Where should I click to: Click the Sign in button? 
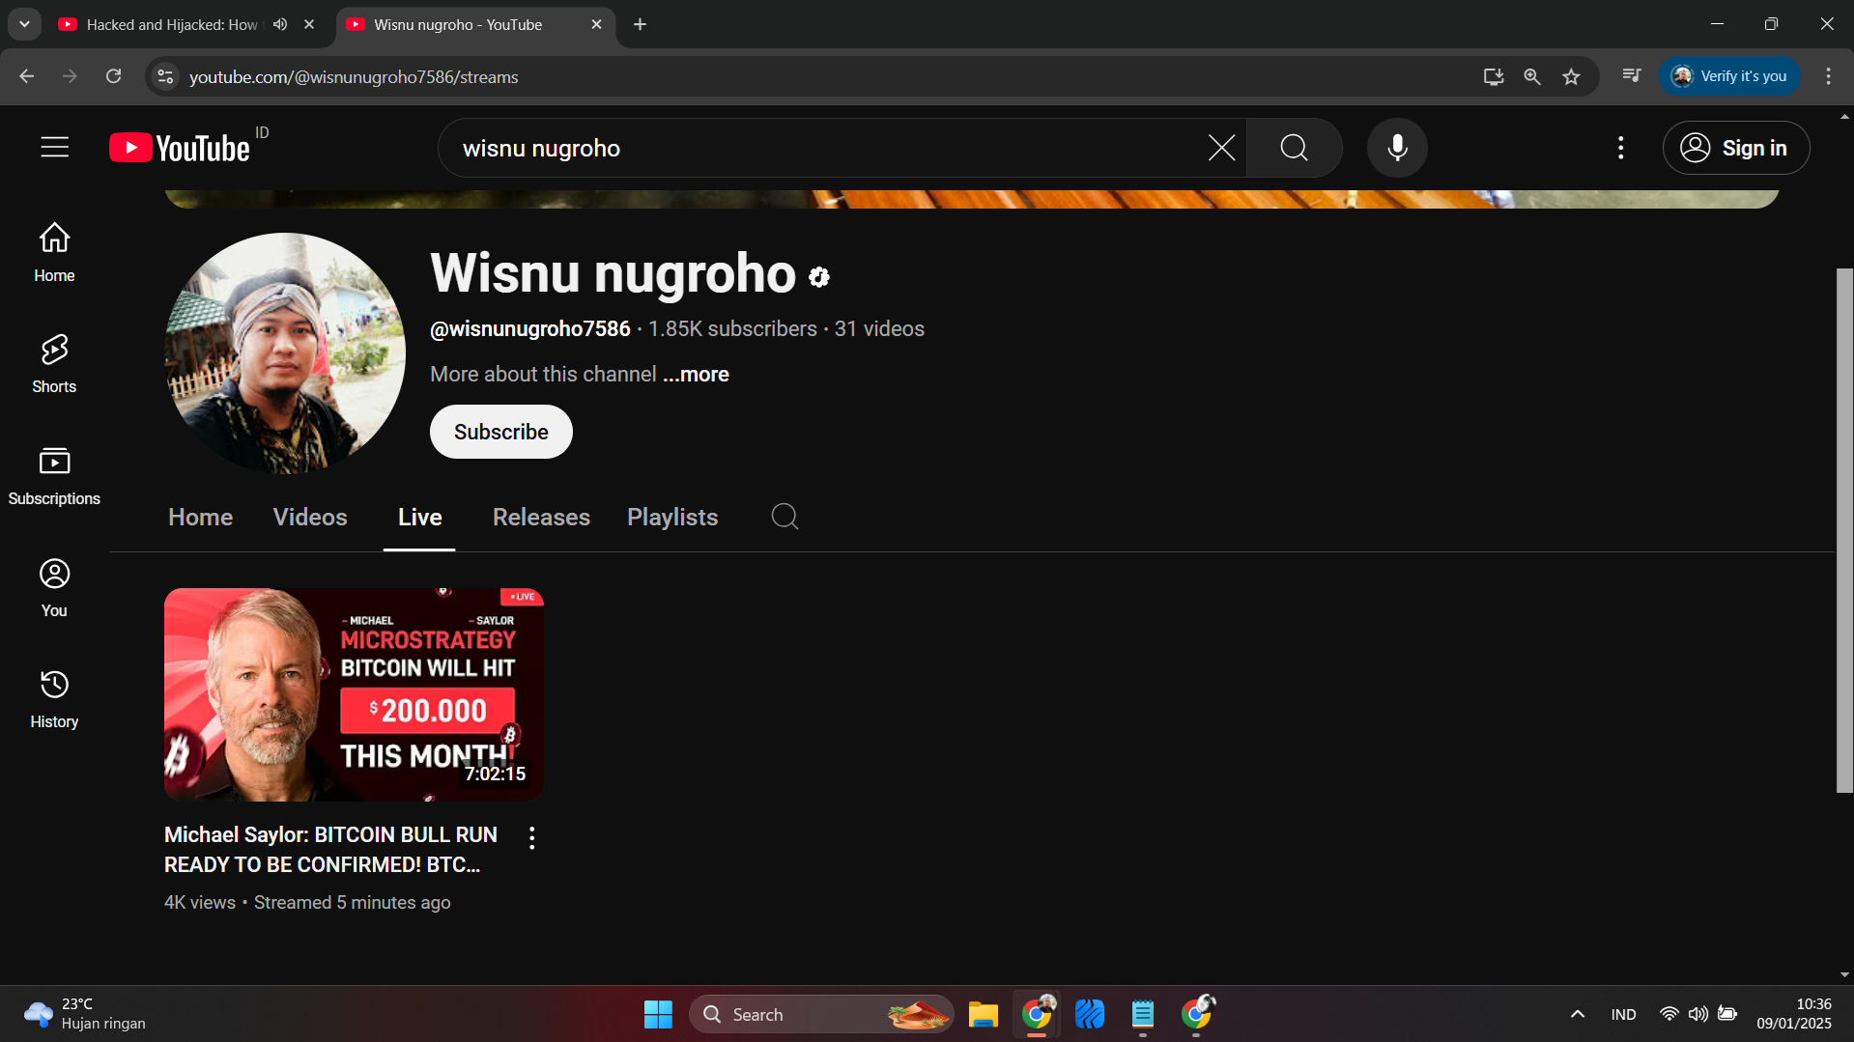pos(1736,148)
